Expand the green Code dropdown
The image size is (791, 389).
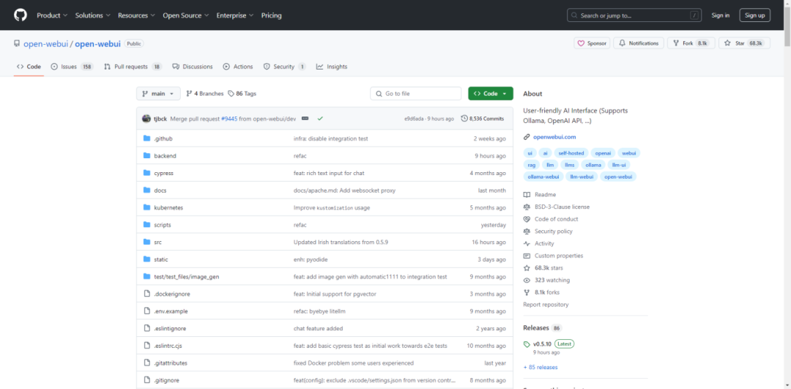click(490, 94)
